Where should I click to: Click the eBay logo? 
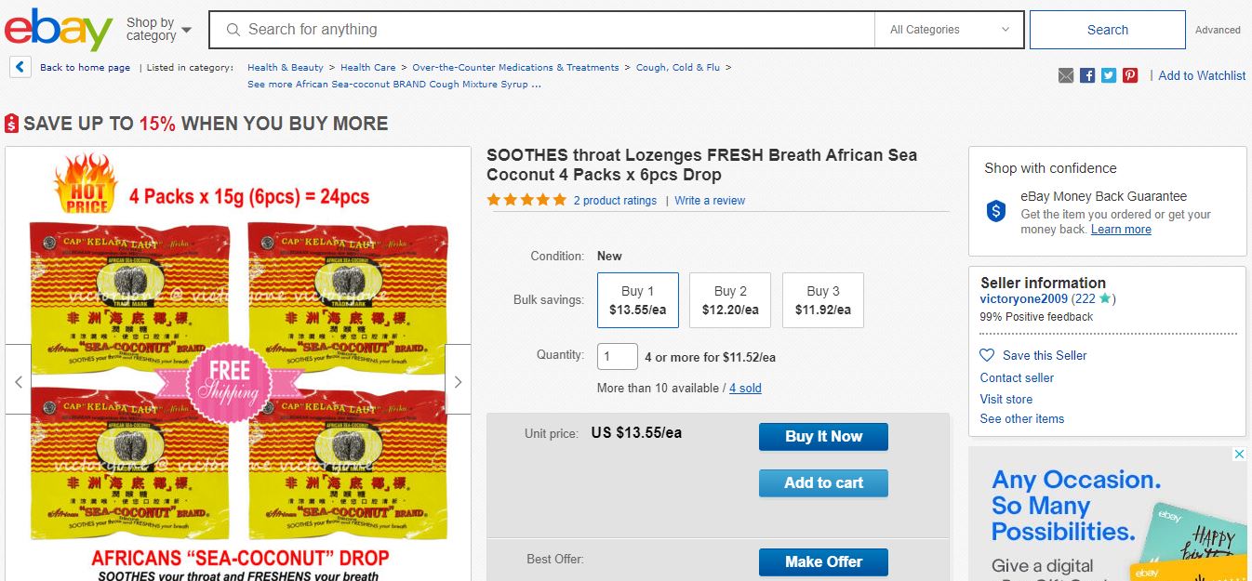tap(58, 30)
